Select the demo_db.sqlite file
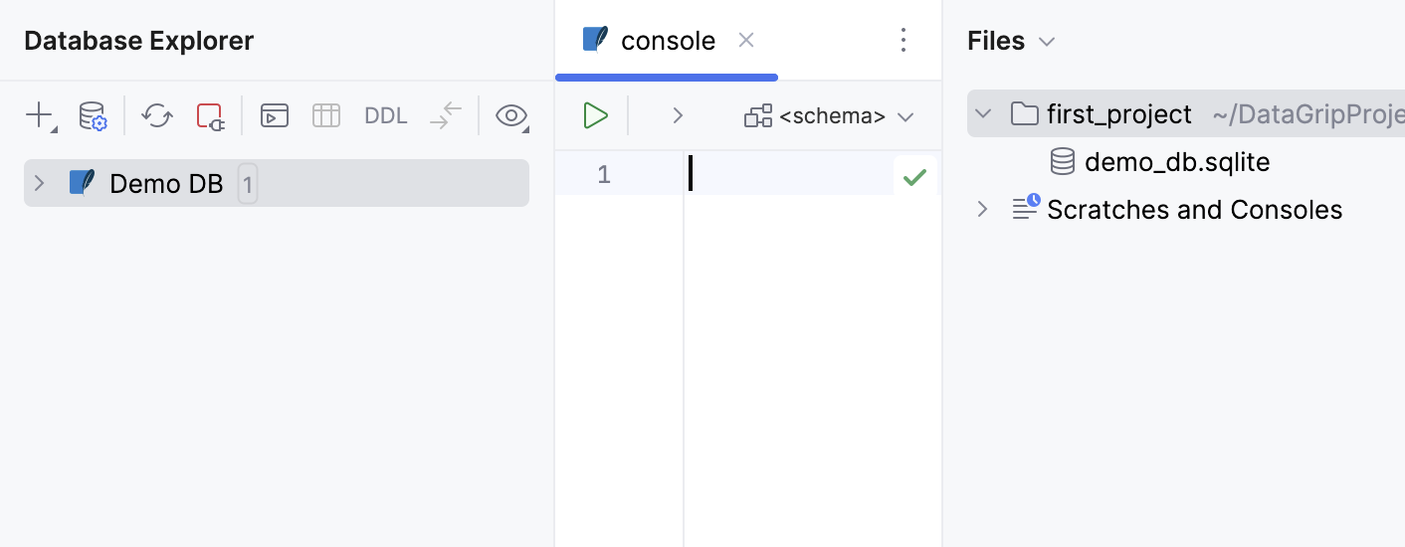The height and width of the screenshot is (547, 1405). point(1176,162)
